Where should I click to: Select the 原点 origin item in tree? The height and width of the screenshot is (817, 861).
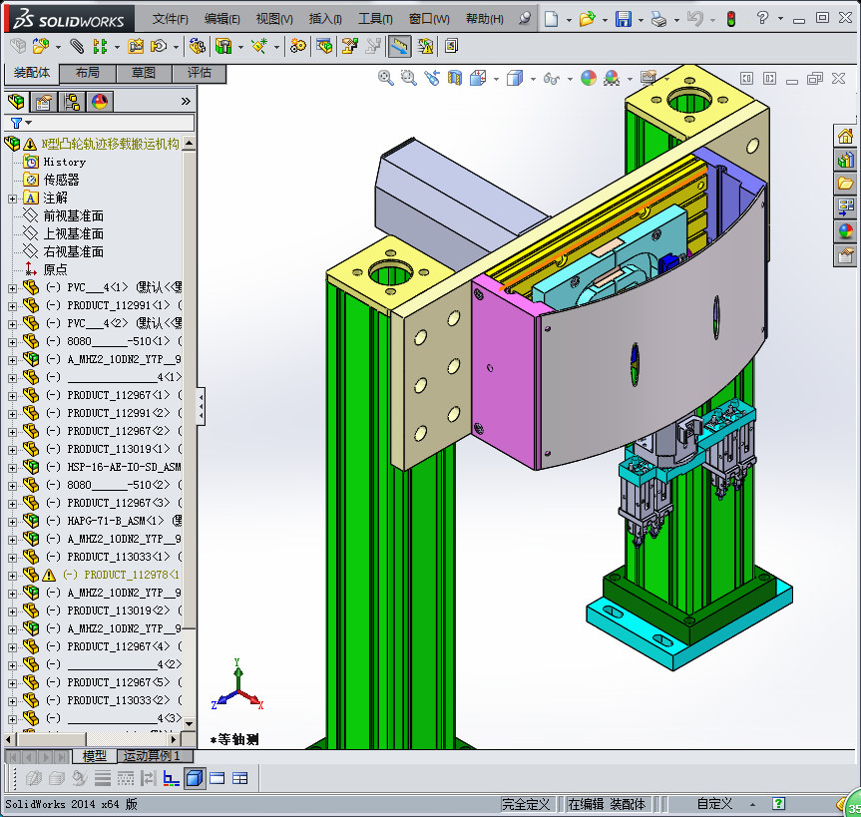[x=56, y=269]
